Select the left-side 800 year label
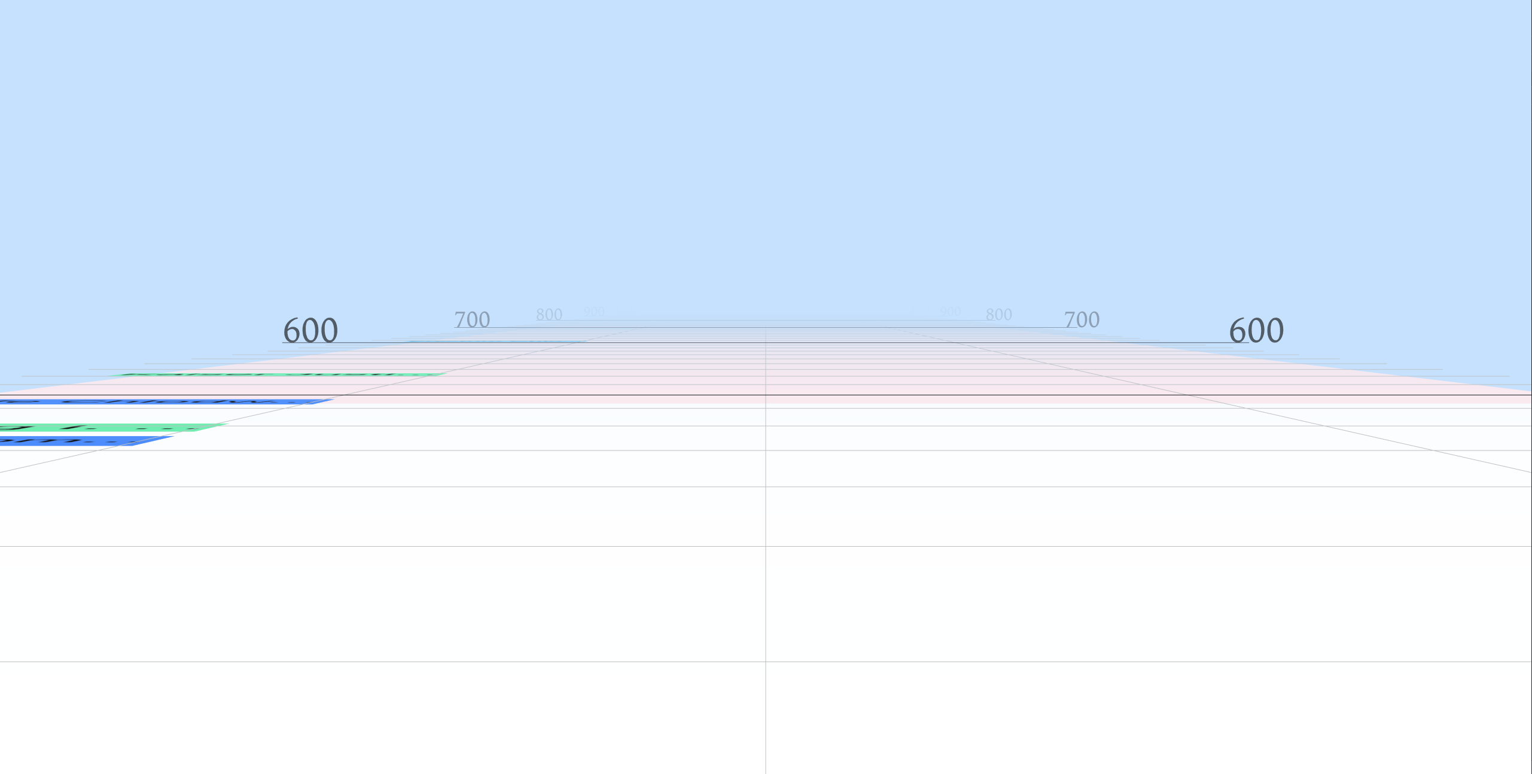Screen dimensions: 1532x774 click(549, 315)
